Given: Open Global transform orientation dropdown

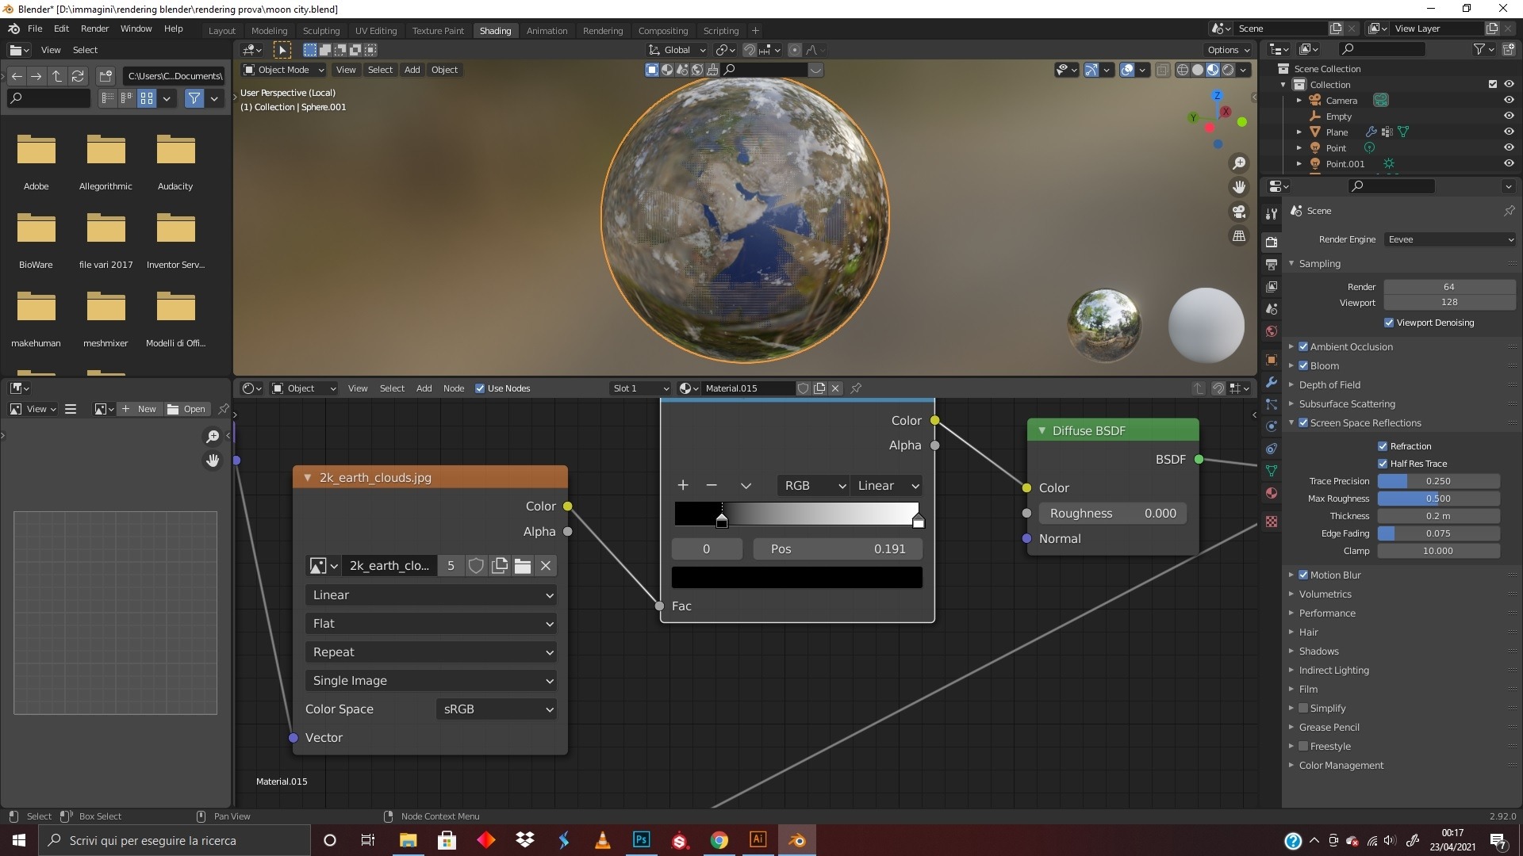Looking at the screenshot, I should point(677,50).
